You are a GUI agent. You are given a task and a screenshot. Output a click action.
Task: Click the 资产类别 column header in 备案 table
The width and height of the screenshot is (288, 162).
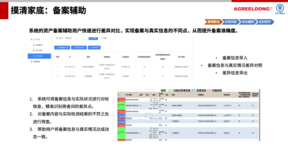pyautogui.click(x=181, y=57)
